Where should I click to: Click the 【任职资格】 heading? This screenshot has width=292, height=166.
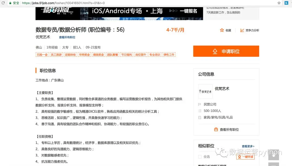tap(45, 136)
